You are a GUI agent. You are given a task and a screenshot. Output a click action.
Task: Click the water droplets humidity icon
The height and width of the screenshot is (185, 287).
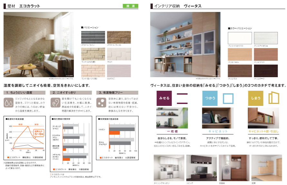tap(8, 102)
